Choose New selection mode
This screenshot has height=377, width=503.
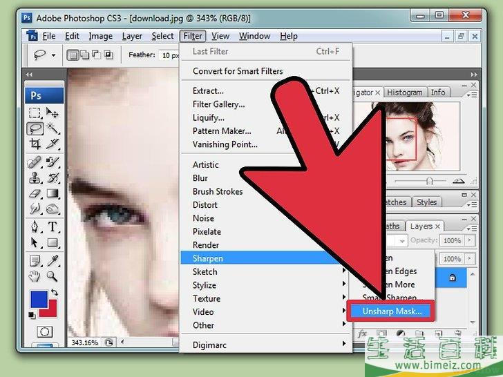[x=73, y=55]
